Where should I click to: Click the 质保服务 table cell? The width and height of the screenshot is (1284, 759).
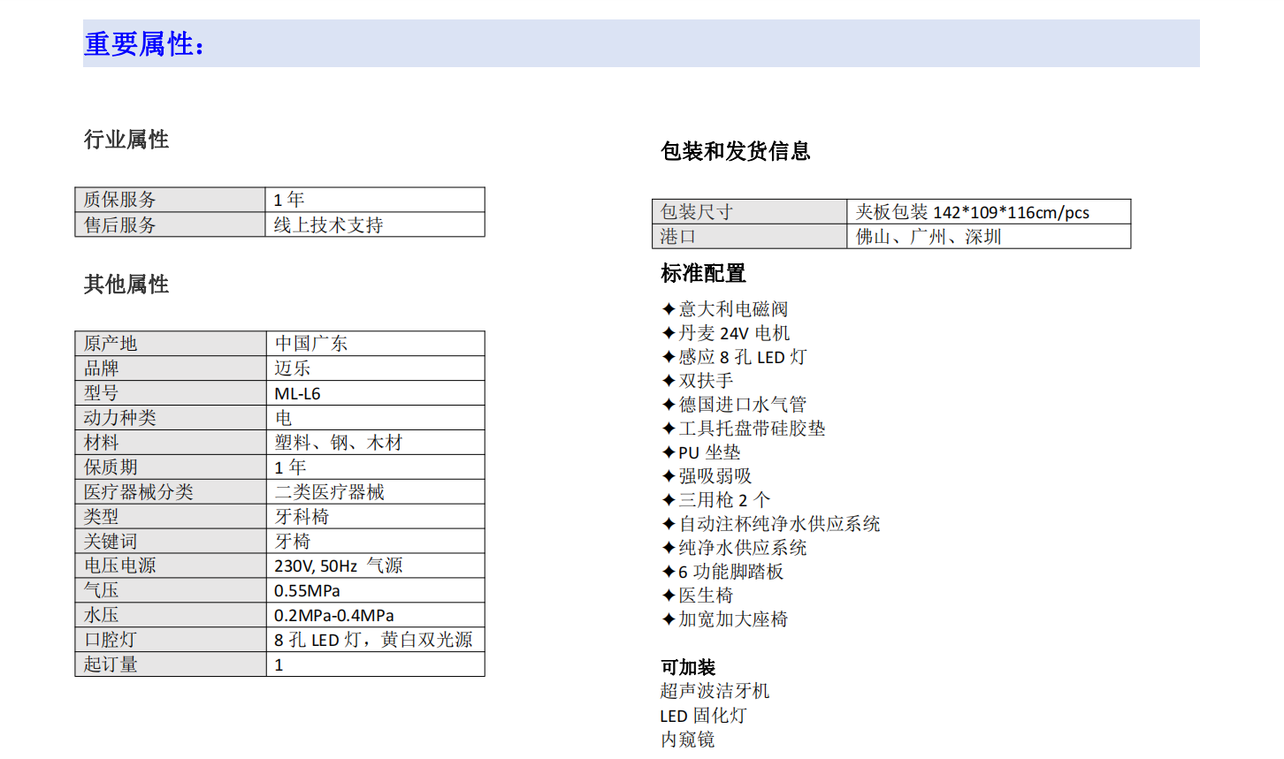point(171,200)
